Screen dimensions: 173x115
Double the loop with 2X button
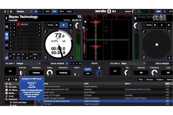tap(35, 58)
